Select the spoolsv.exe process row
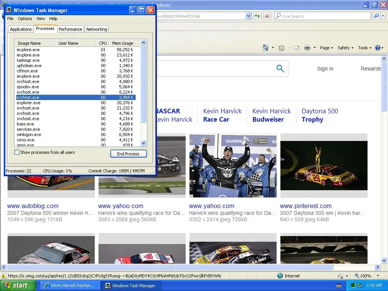 point(76,87)
